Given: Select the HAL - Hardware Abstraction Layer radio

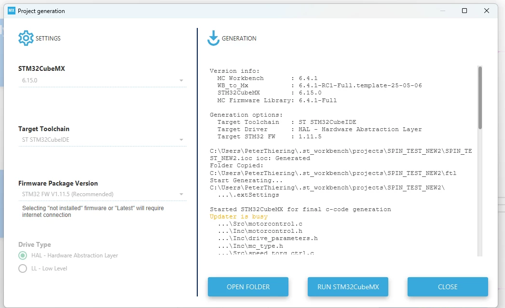Looking at the screenshot, I should pyautogui.click(x=23, y=255).
